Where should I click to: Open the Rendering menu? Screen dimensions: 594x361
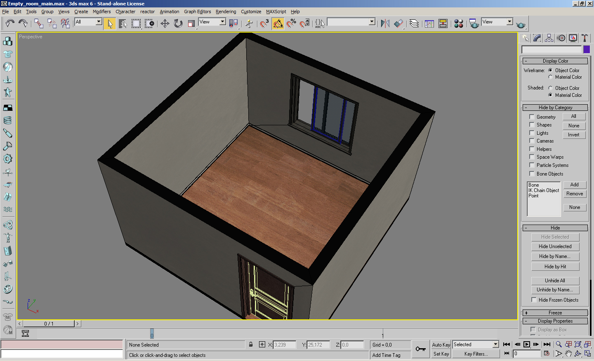(x=226, y=12)
